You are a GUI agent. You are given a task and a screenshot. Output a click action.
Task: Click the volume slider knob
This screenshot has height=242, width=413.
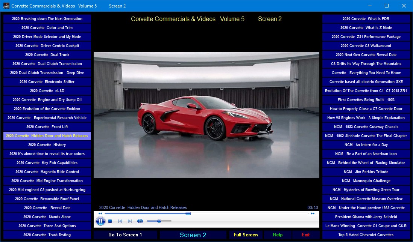(159, 221)
